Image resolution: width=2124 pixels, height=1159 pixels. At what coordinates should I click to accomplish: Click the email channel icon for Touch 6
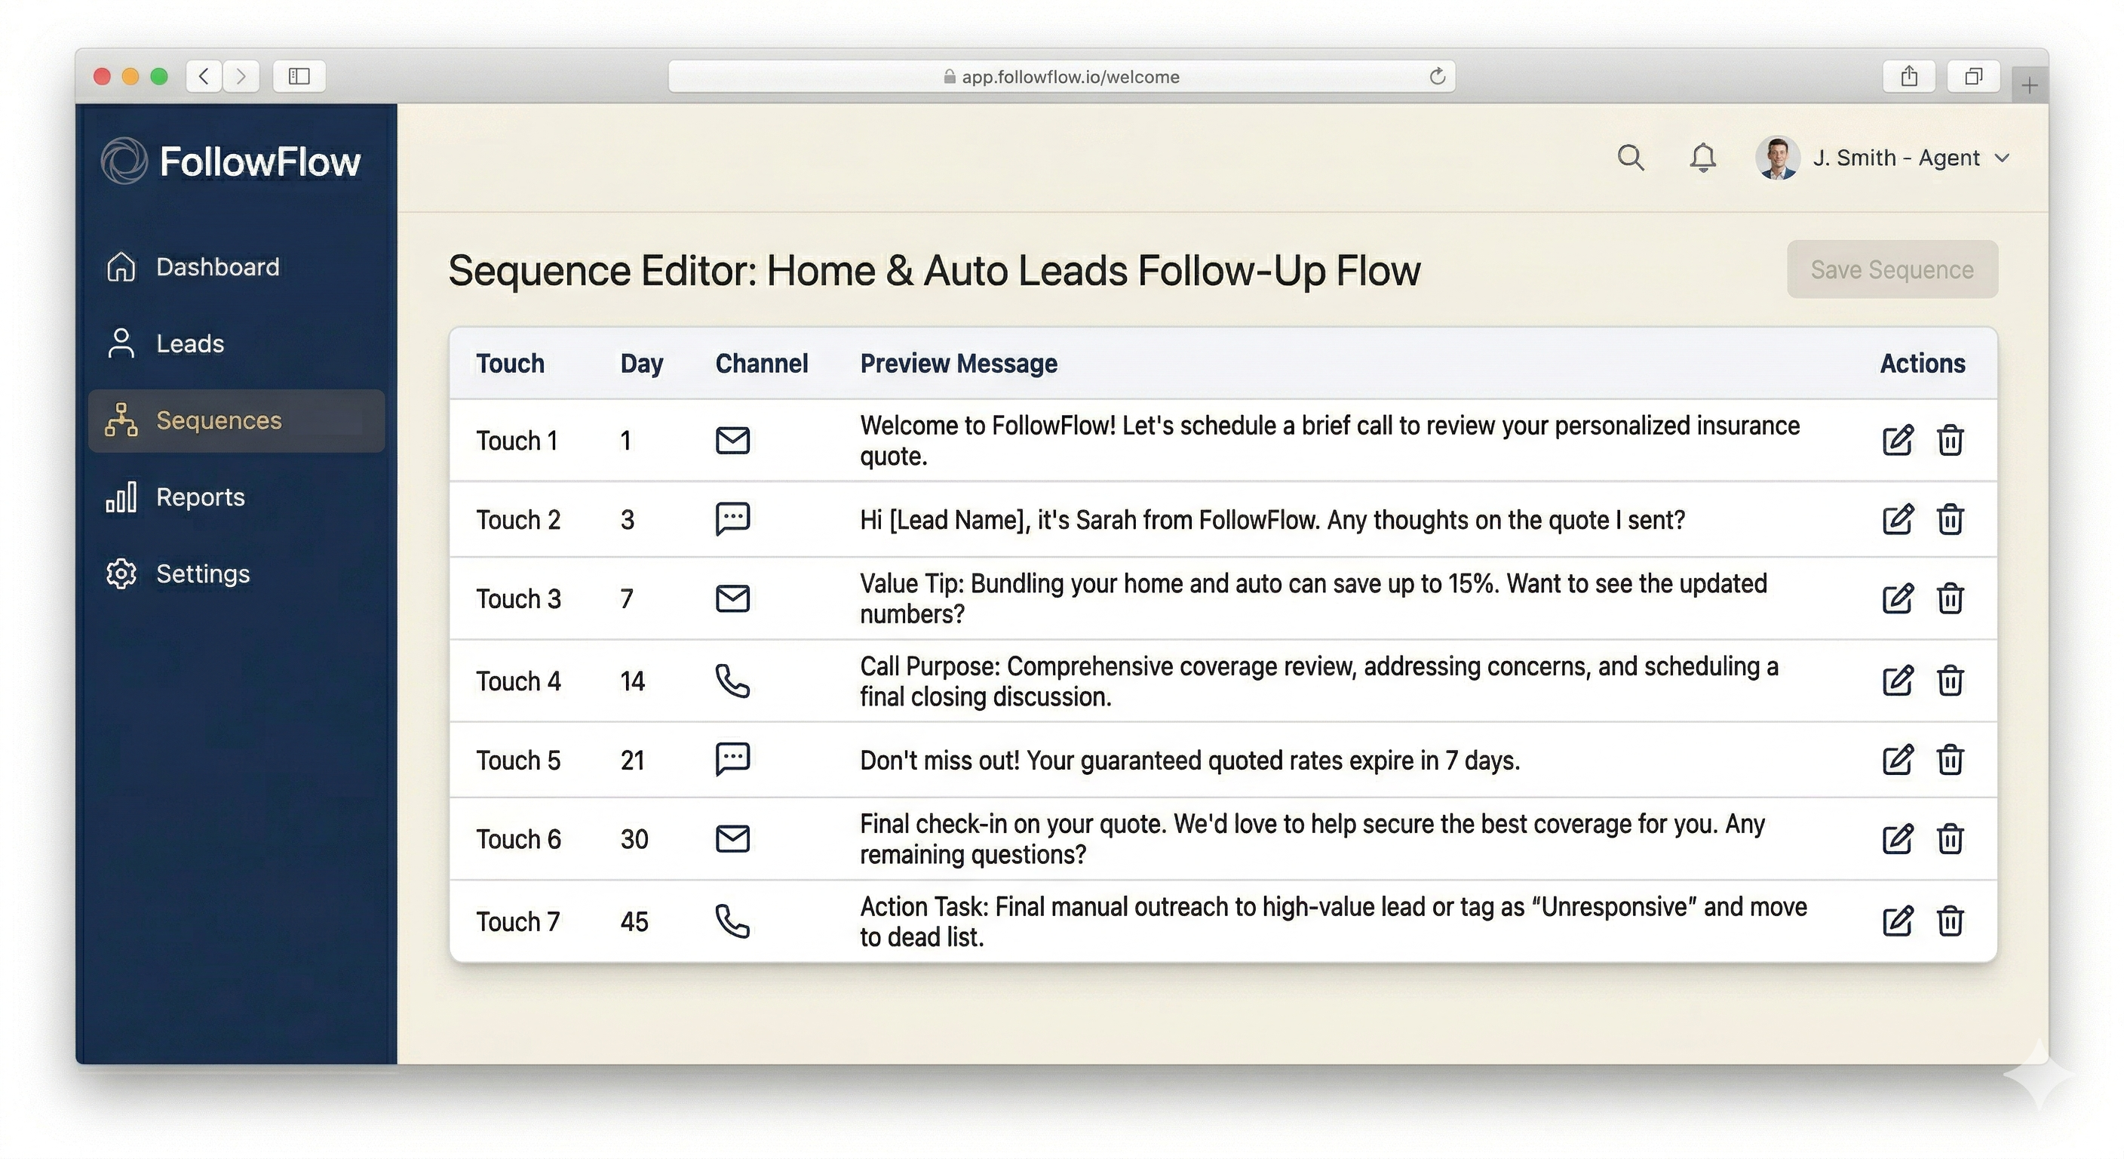tap(732, 839)
